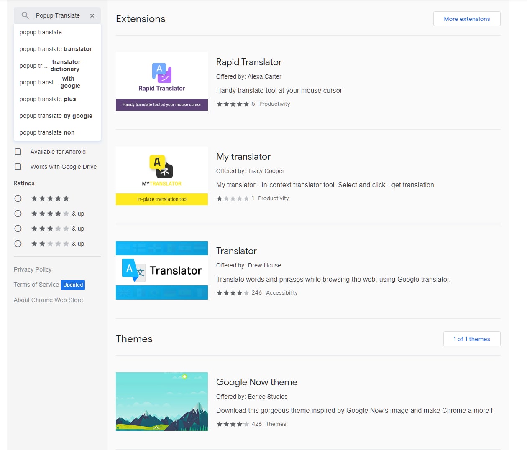This screenshot has width=527, height=450.
Task: Click the search magnifier icon
Action: point(25,15)
